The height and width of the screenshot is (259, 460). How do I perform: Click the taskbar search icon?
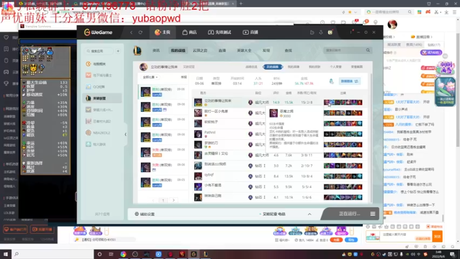point(17,254)
